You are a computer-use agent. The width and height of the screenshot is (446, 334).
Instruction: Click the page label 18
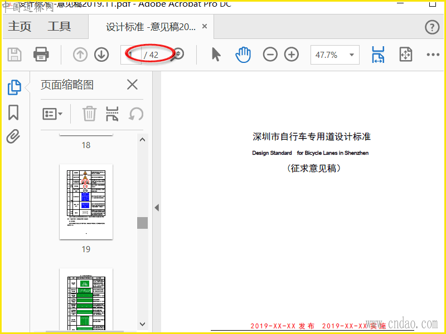(86, 145)
